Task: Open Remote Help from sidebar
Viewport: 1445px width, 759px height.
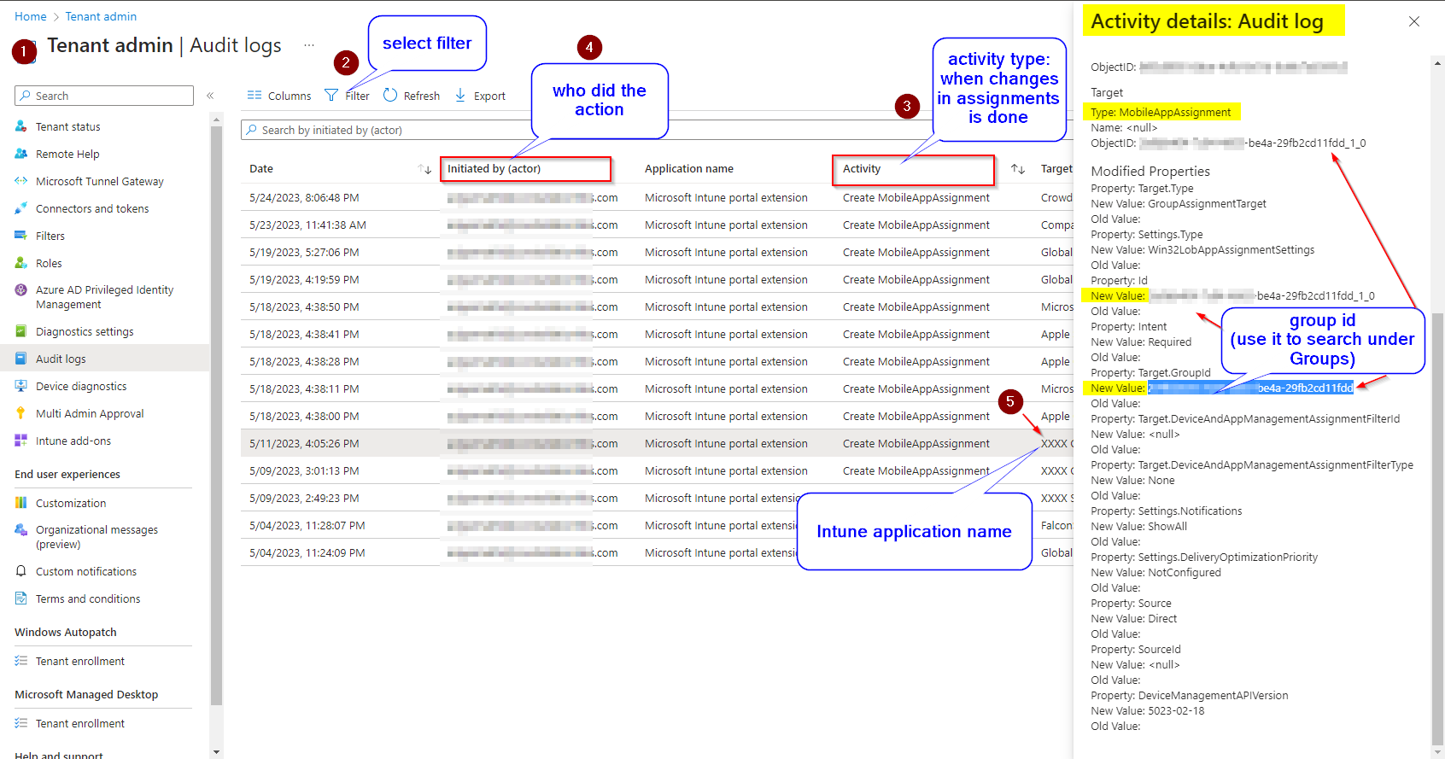Action: (x=67, y=154)
